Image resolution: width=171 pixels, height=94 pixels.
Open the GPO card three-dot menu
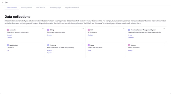[124, 29]
